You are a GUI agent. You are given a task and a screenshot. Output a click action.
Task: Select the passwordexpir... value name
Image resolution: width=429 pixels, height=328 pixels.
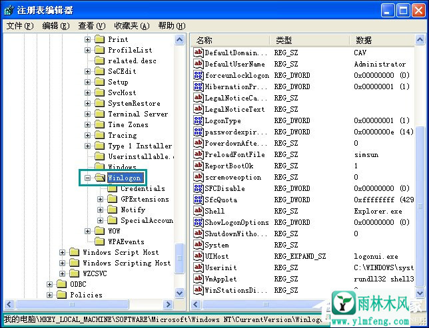[236, 132]
